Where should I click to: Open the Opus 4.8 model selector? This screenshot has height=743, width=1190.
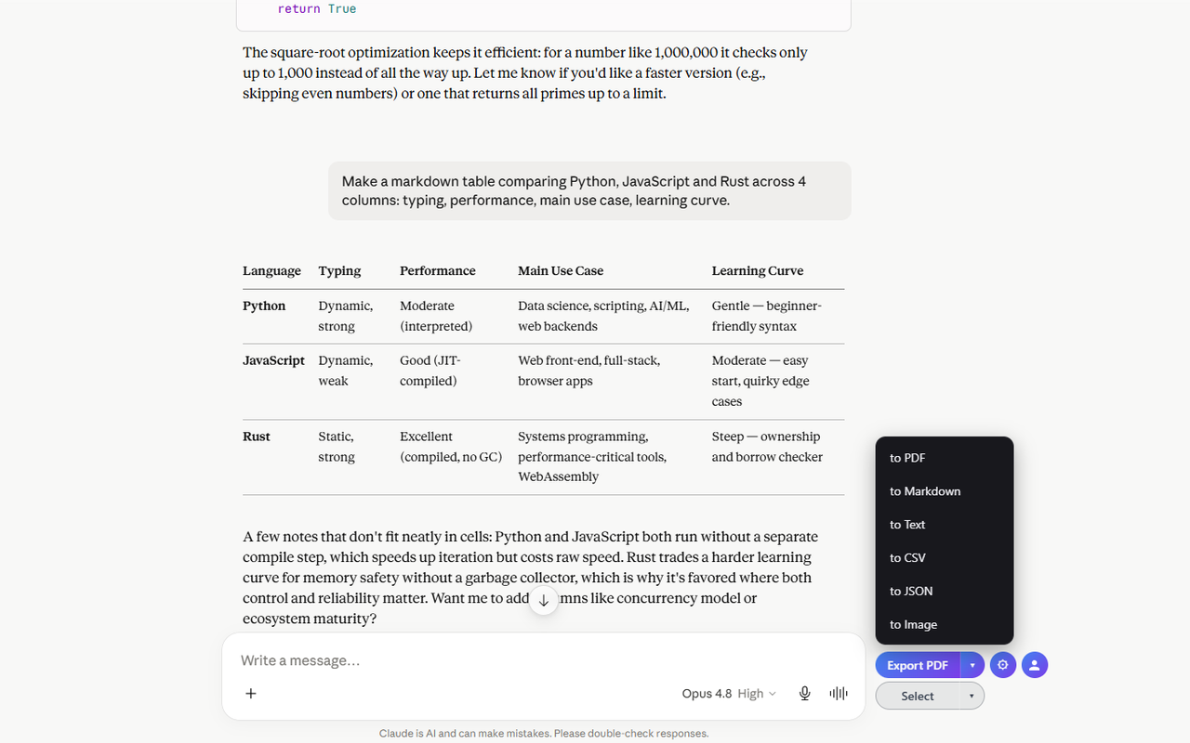[728, 694]
